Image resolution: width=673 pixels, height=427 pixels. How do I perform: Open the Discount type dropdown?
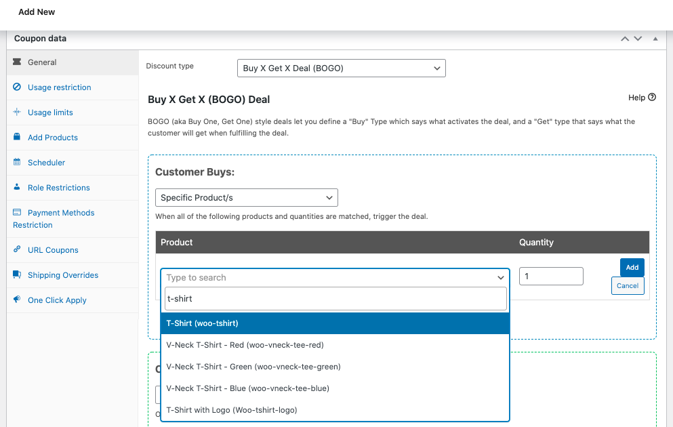click(x=341, y=68)
